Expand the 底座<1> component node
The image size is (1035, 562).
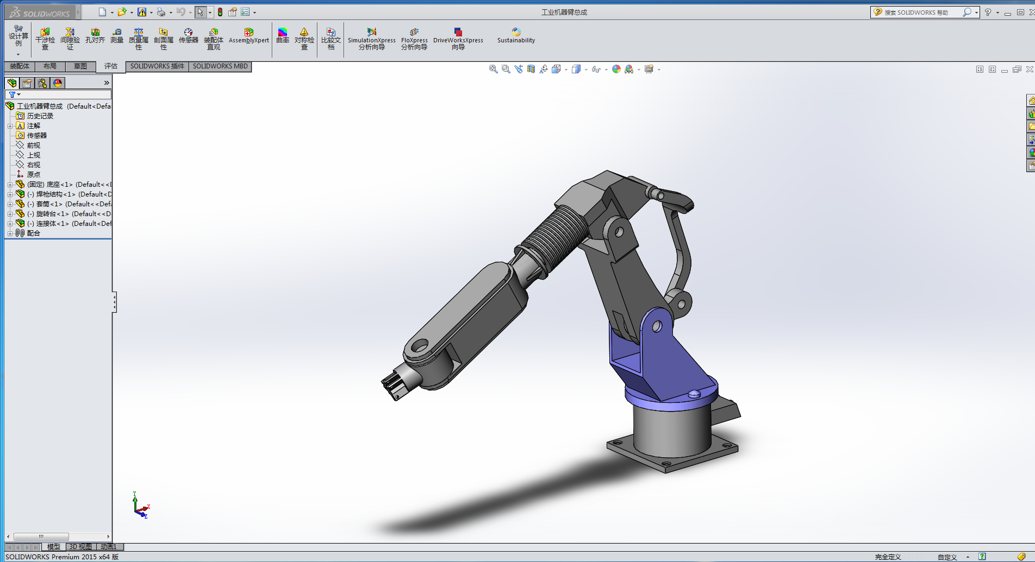click(x=10, y=185)
